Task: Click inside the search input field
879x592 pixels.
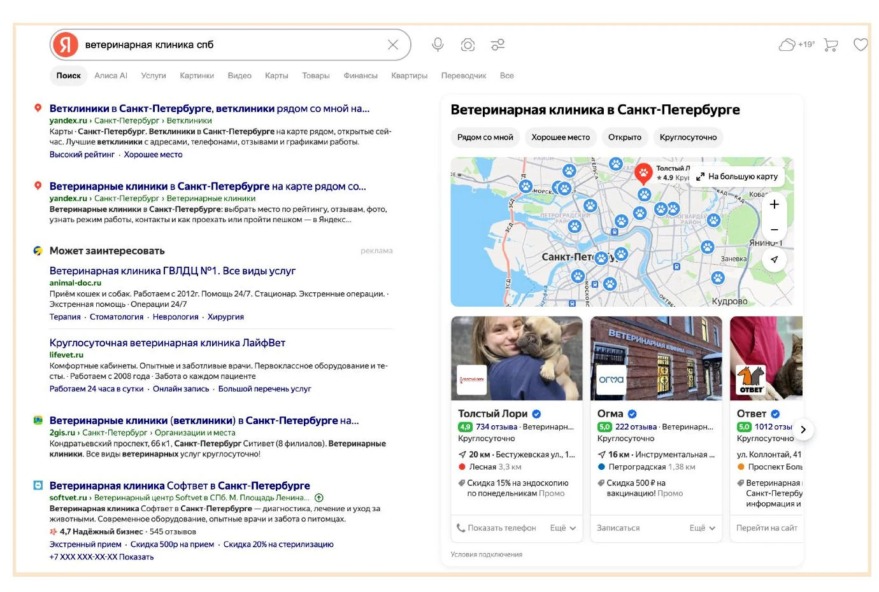Action: pyautogui.click(x=229, y=45)
